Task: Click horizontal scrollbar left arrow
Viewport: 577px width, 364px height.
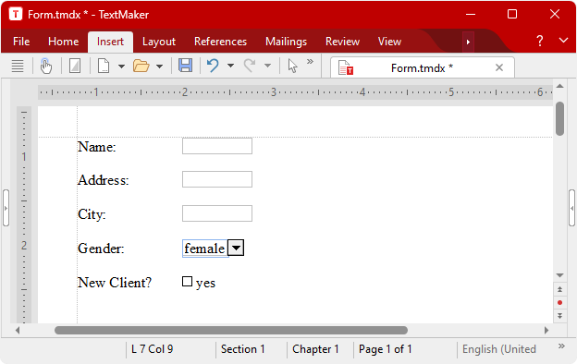Action: click(18, 330)
